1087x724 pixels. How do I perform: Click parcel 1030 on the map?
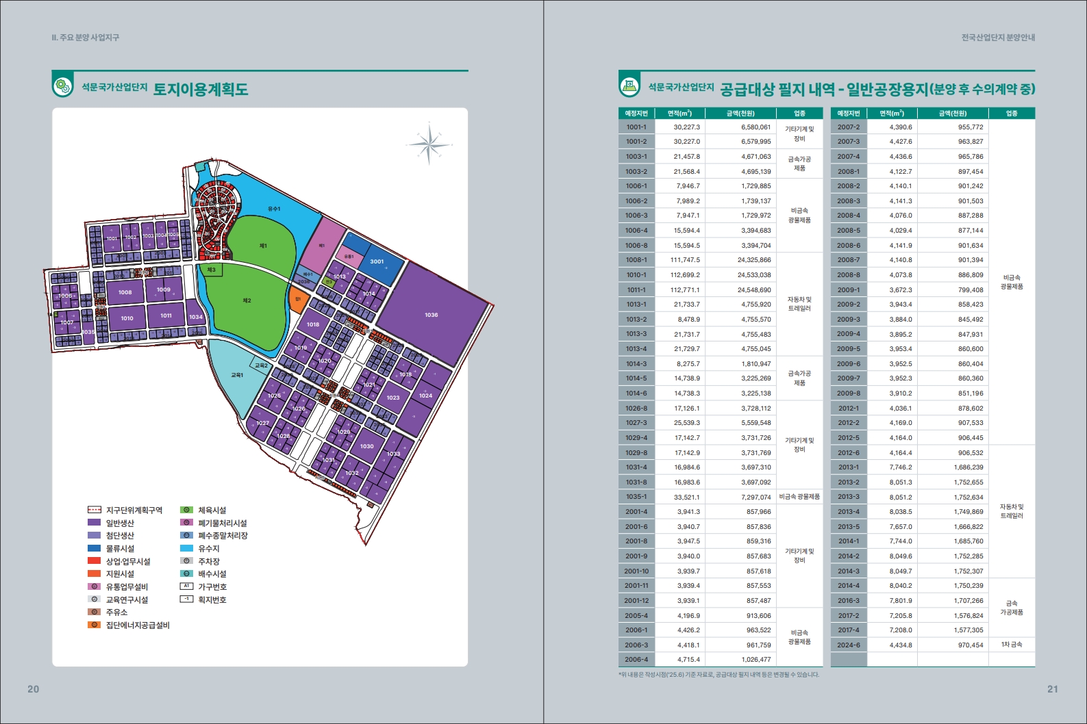[367, 446]
